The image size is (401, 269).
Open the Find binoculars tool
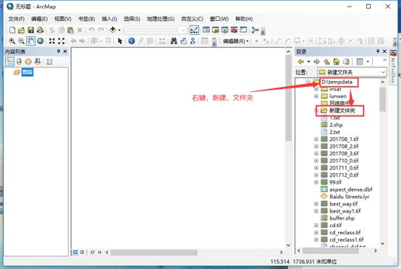click(x=174, y=41)
